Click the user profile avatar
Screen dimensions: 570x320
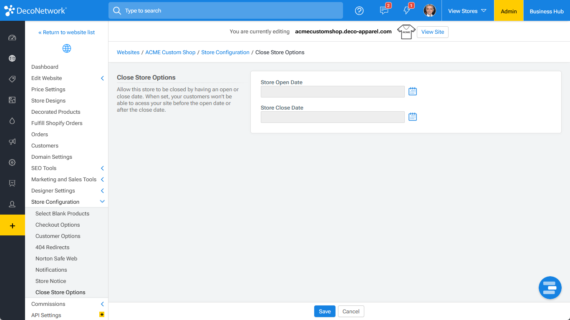(x=429, y=11)
